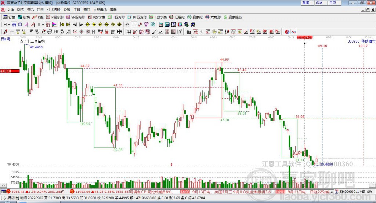Click the yin-yang taiji icon
This screenshot has height=203, width=376.
[x=287, y=32]
